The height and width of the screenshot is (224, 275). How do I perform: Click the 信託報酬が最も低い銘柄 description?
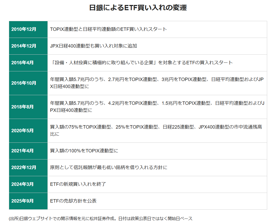point(109,168)
